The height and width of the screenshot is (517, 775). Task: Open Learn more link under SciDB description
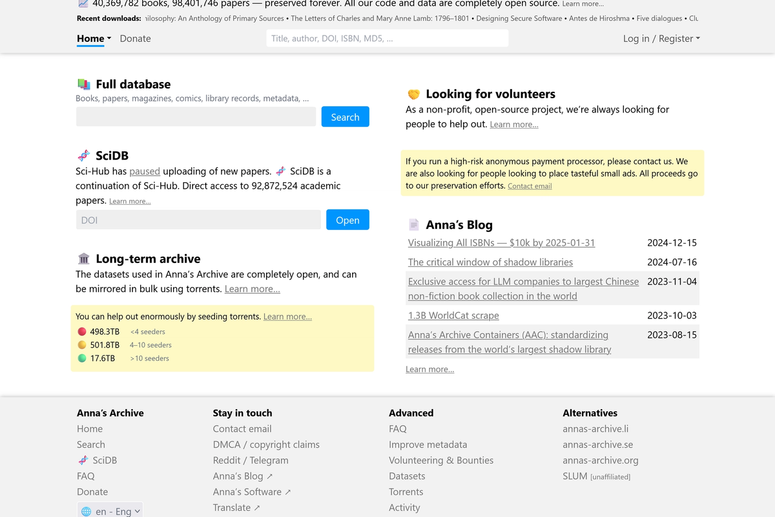tap(130, 202)
